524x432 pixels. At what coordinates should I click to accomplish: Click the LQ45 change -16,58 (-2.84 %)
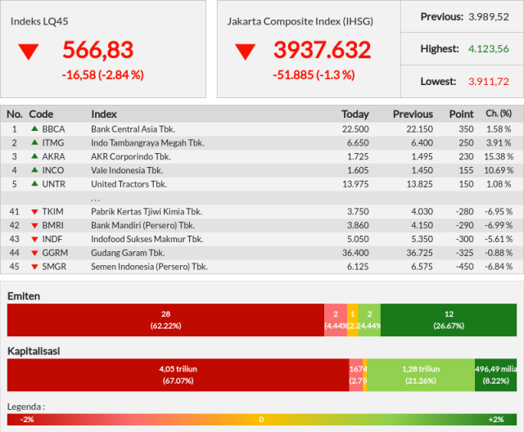point(102,74)
